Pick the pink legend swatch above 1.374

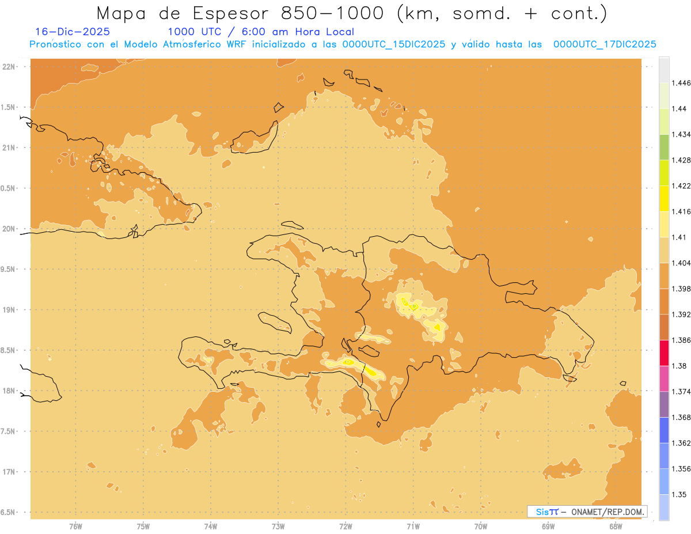[x=664, y=378]
